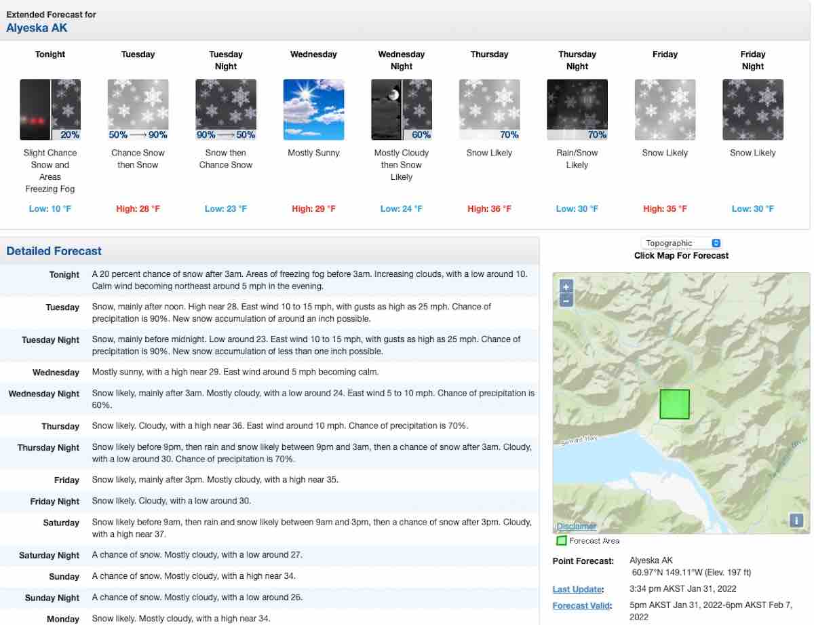Screen dimensions: 814x625
Task: Click 'Mostly Sunny' caption under Wednesday
Action: pyautogui.click(x=313, y=153)
